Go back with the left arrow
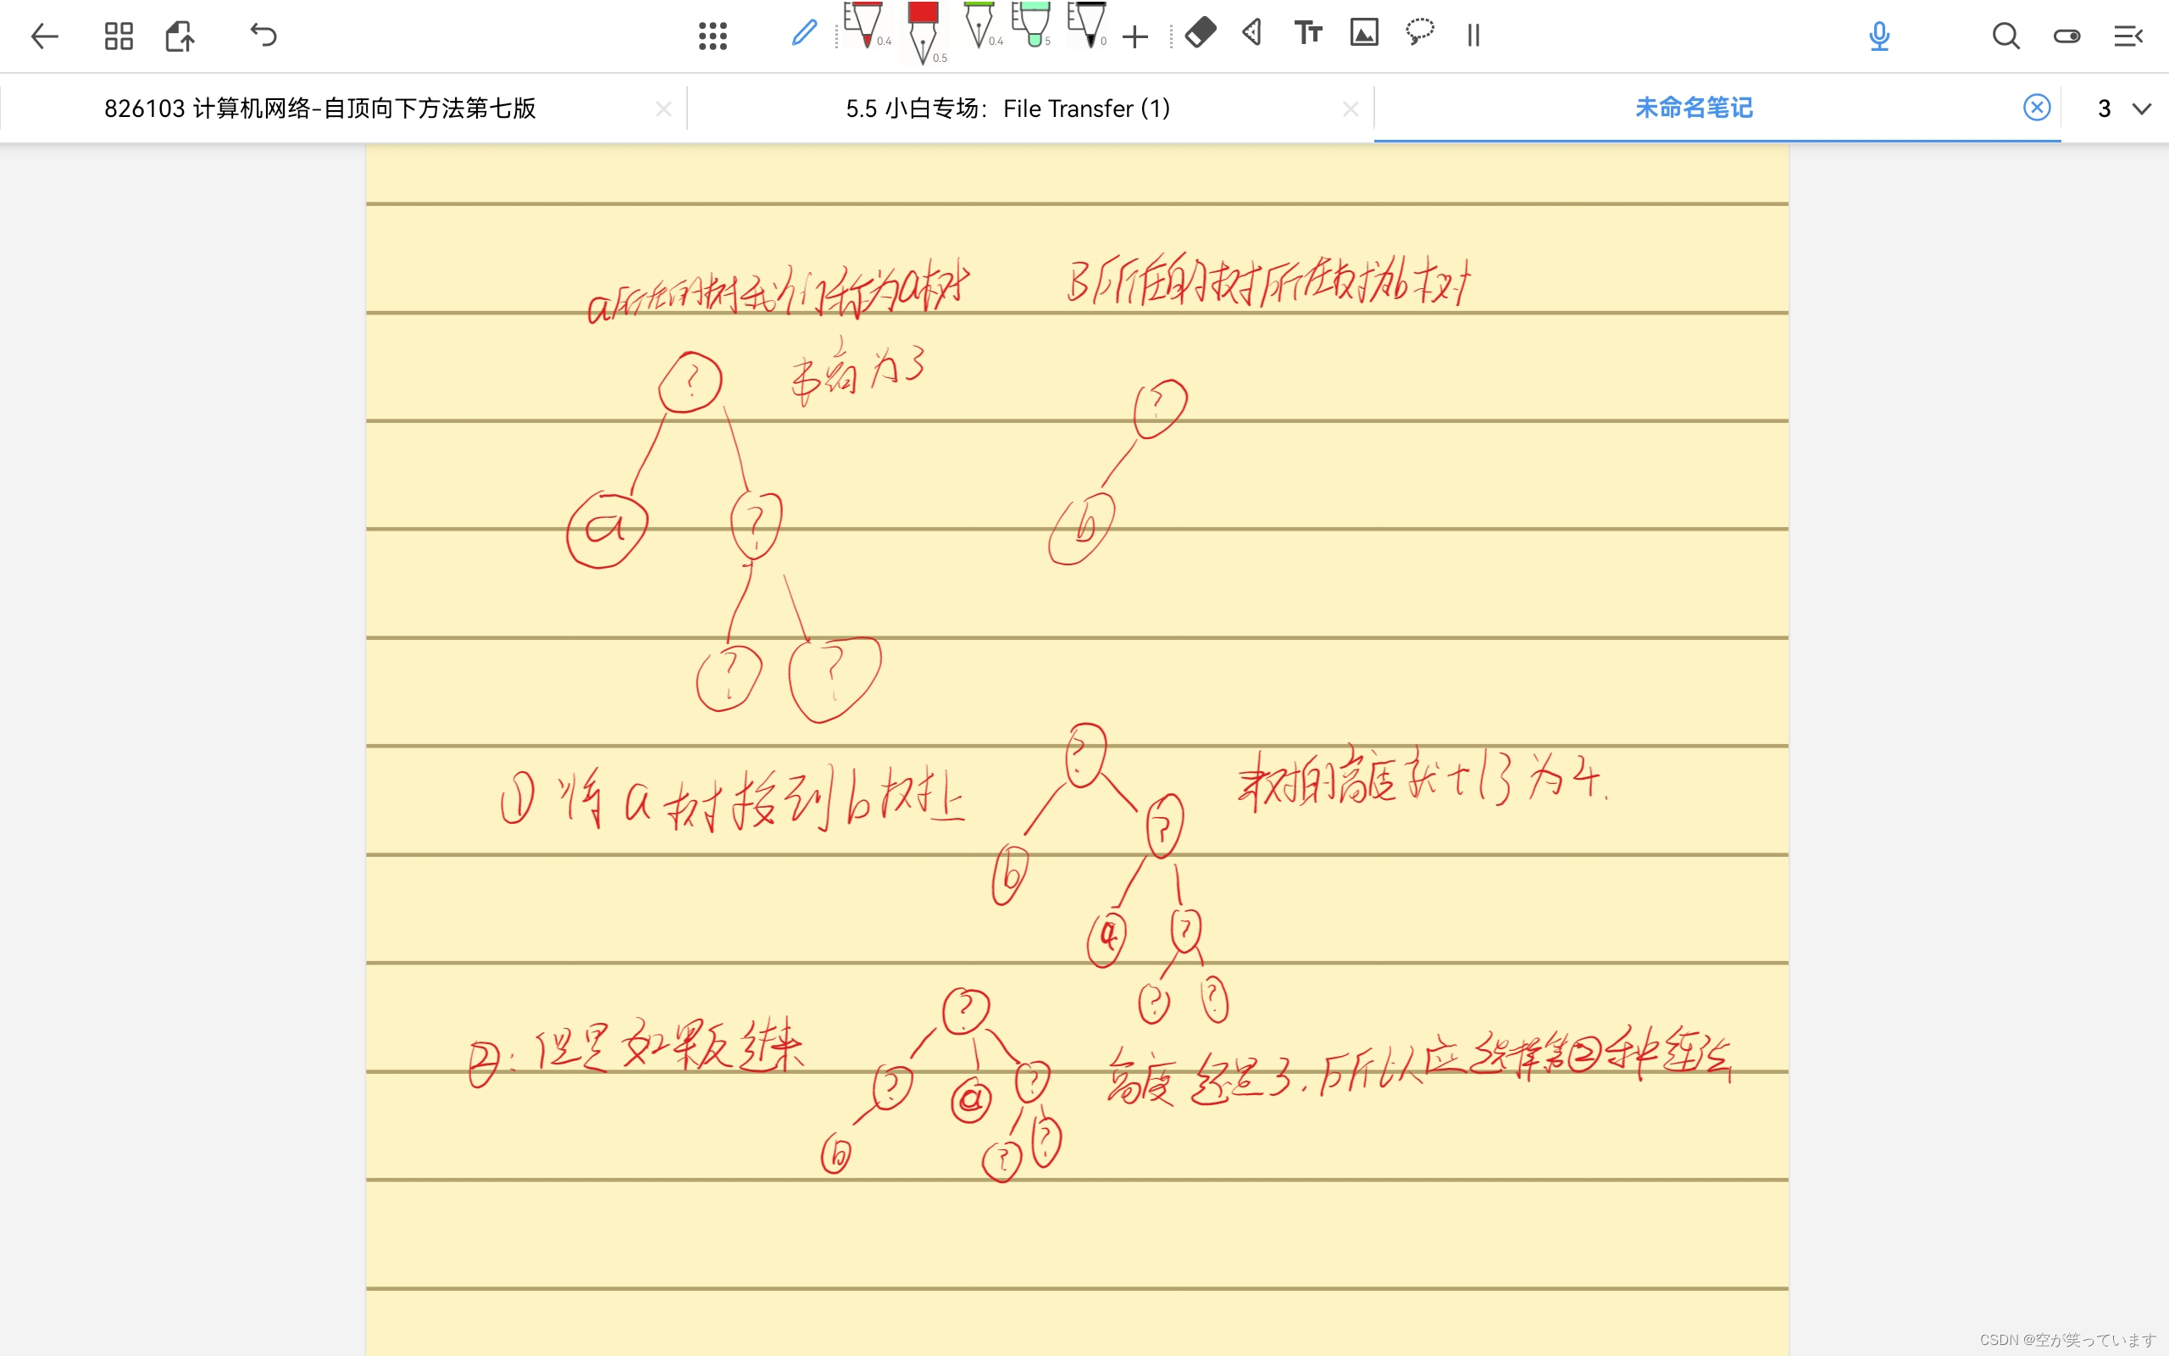 click(44, 36)
